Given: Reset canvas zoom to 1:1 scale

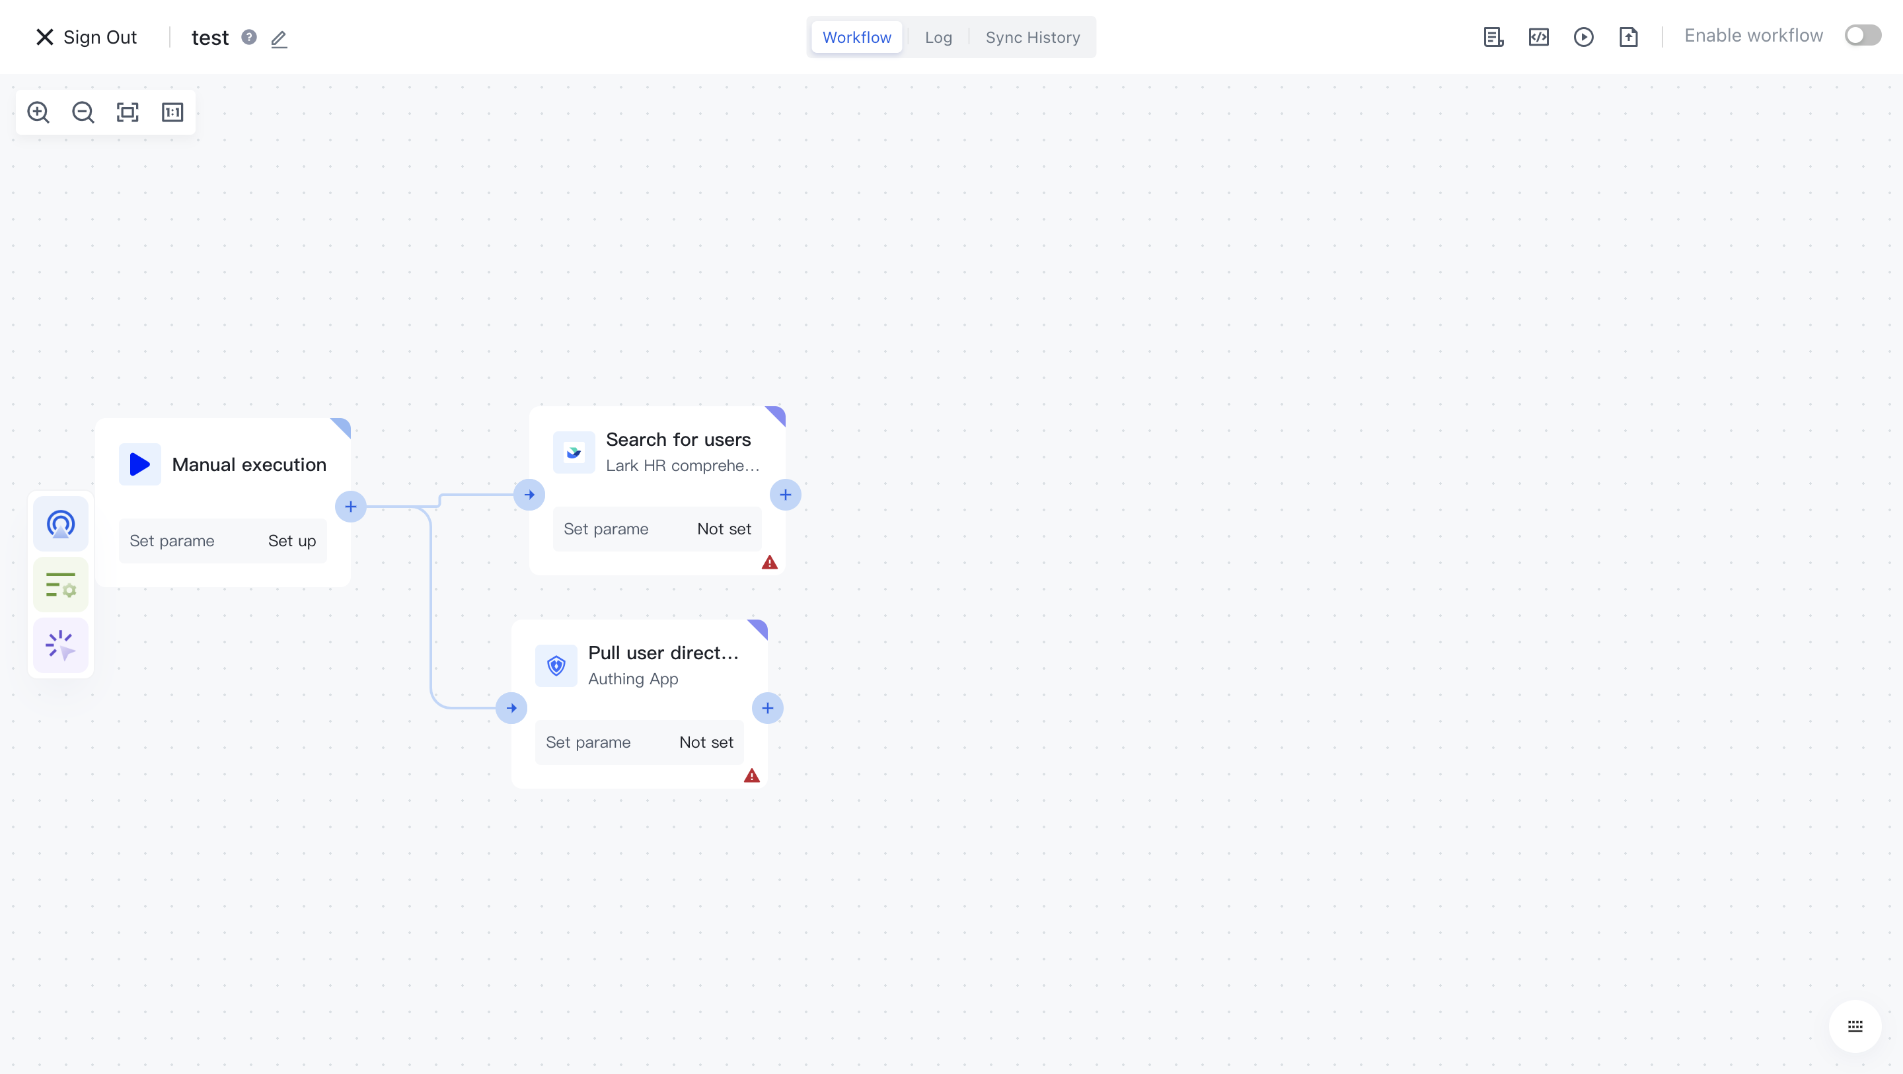Looking at the screenshot, I should pos(172,112).
